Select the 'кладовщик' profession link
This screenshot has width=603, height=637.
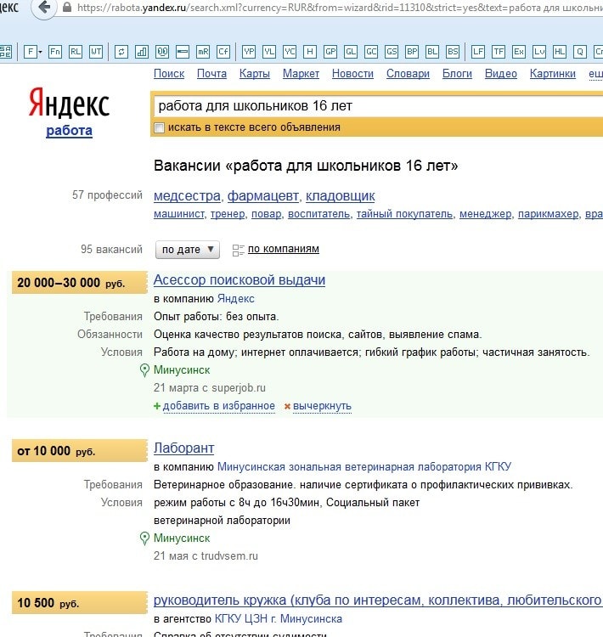(x=340, y=196)
